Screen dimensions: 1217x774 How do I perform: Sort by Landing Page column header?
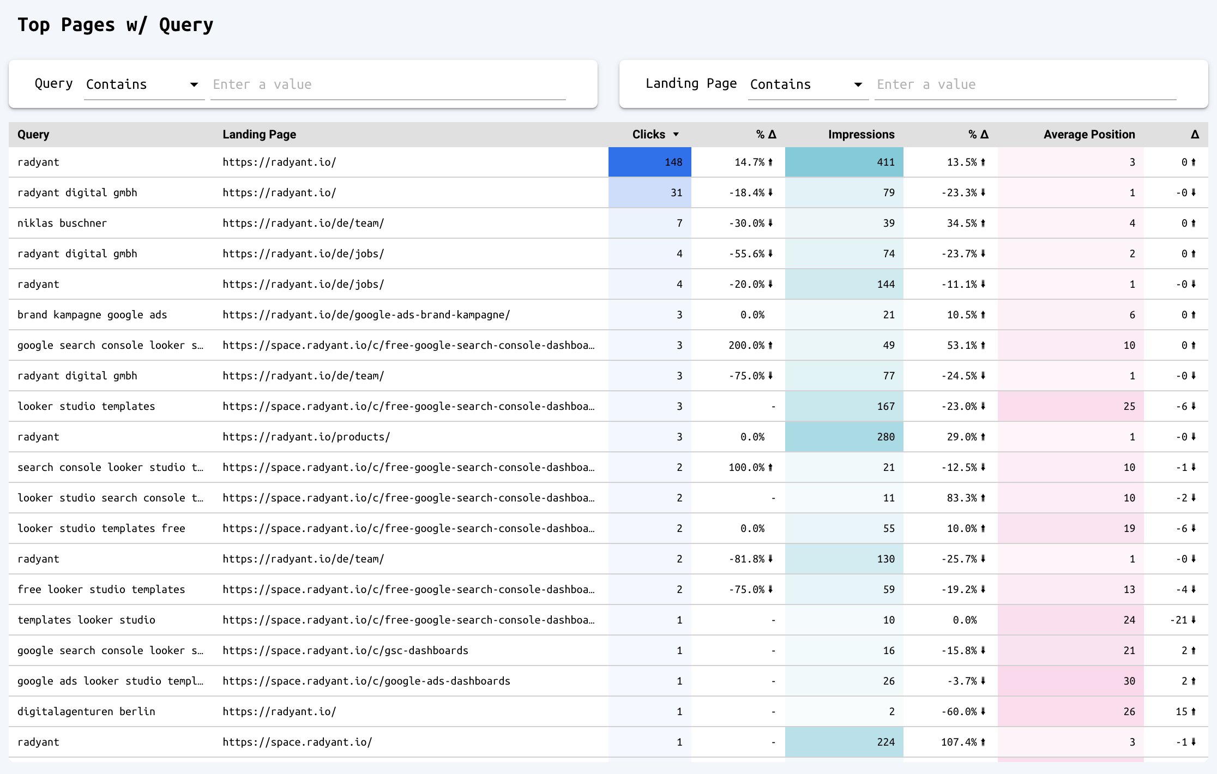click(260, 135)
